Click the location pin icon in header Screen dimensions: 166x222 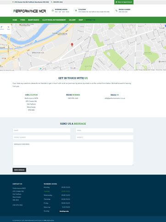point(76,11)
